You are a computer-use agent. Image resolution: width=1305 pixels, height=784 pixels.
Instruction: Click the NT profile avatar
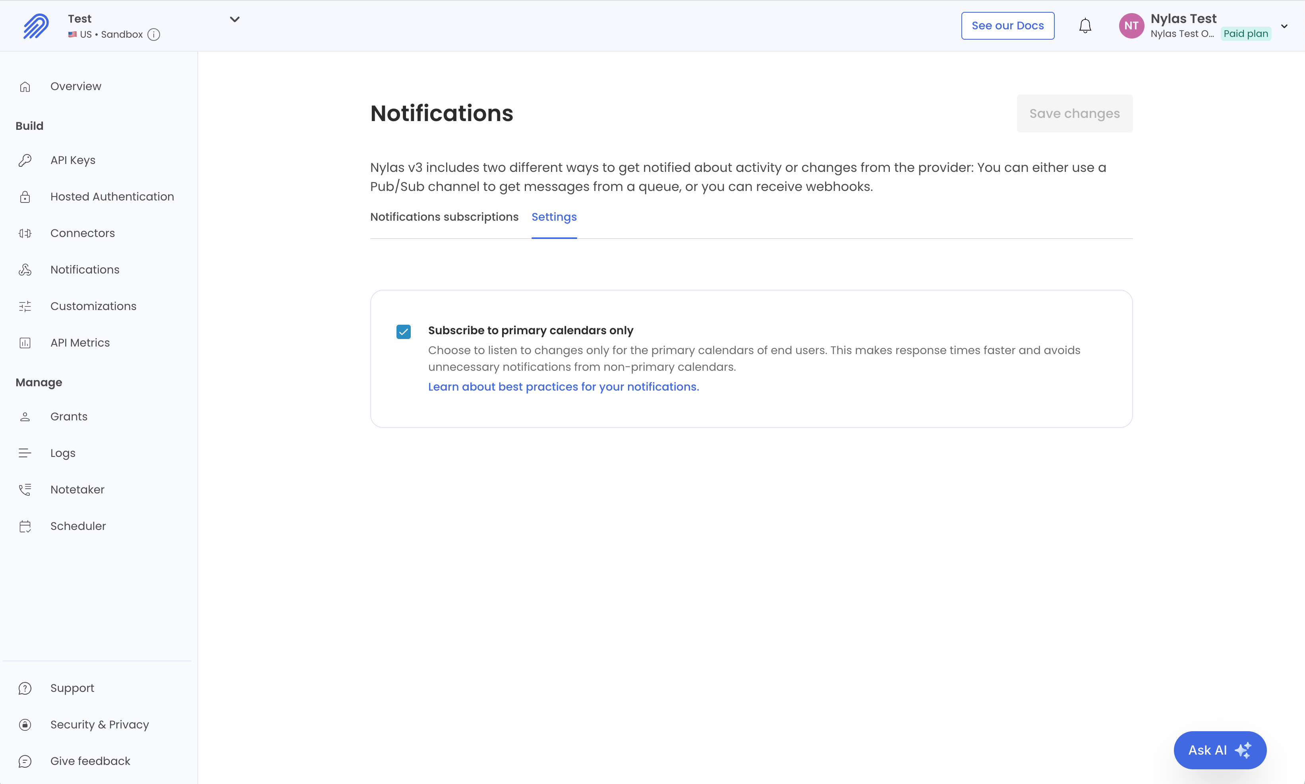pyautogui.click(x=1131, y=25)
